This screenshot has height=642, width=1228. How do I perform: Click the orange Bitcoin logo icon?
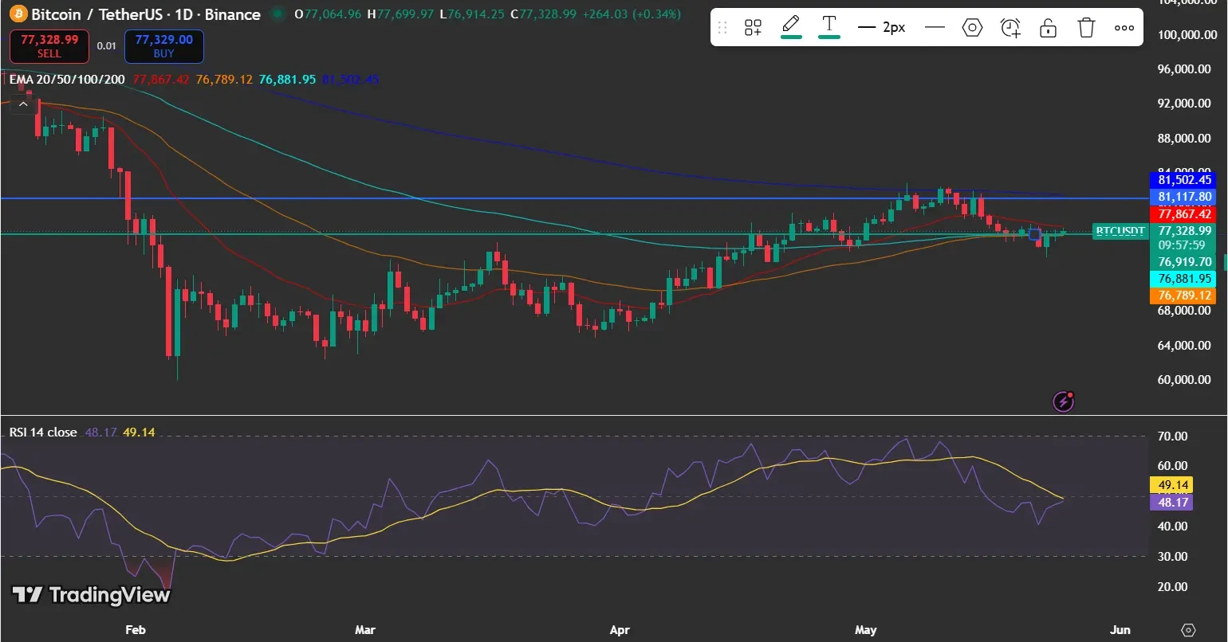pyautogui.click(x=18, y=14)
